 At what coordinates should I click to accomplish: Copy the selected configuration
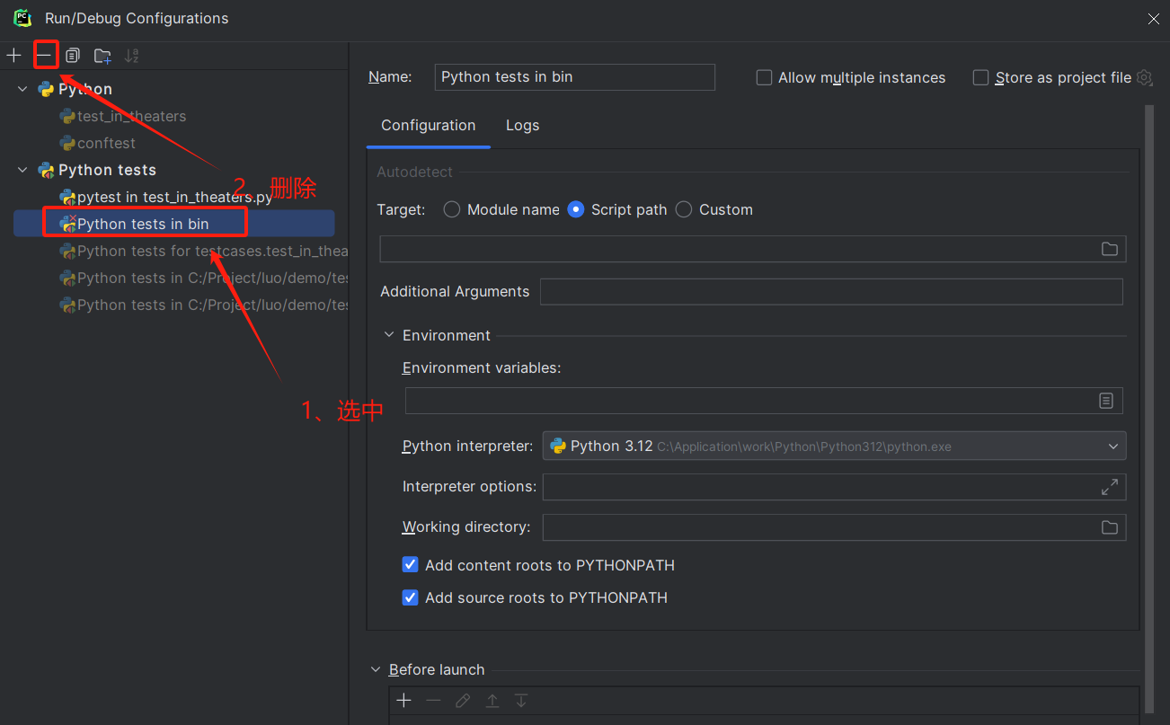73,56
